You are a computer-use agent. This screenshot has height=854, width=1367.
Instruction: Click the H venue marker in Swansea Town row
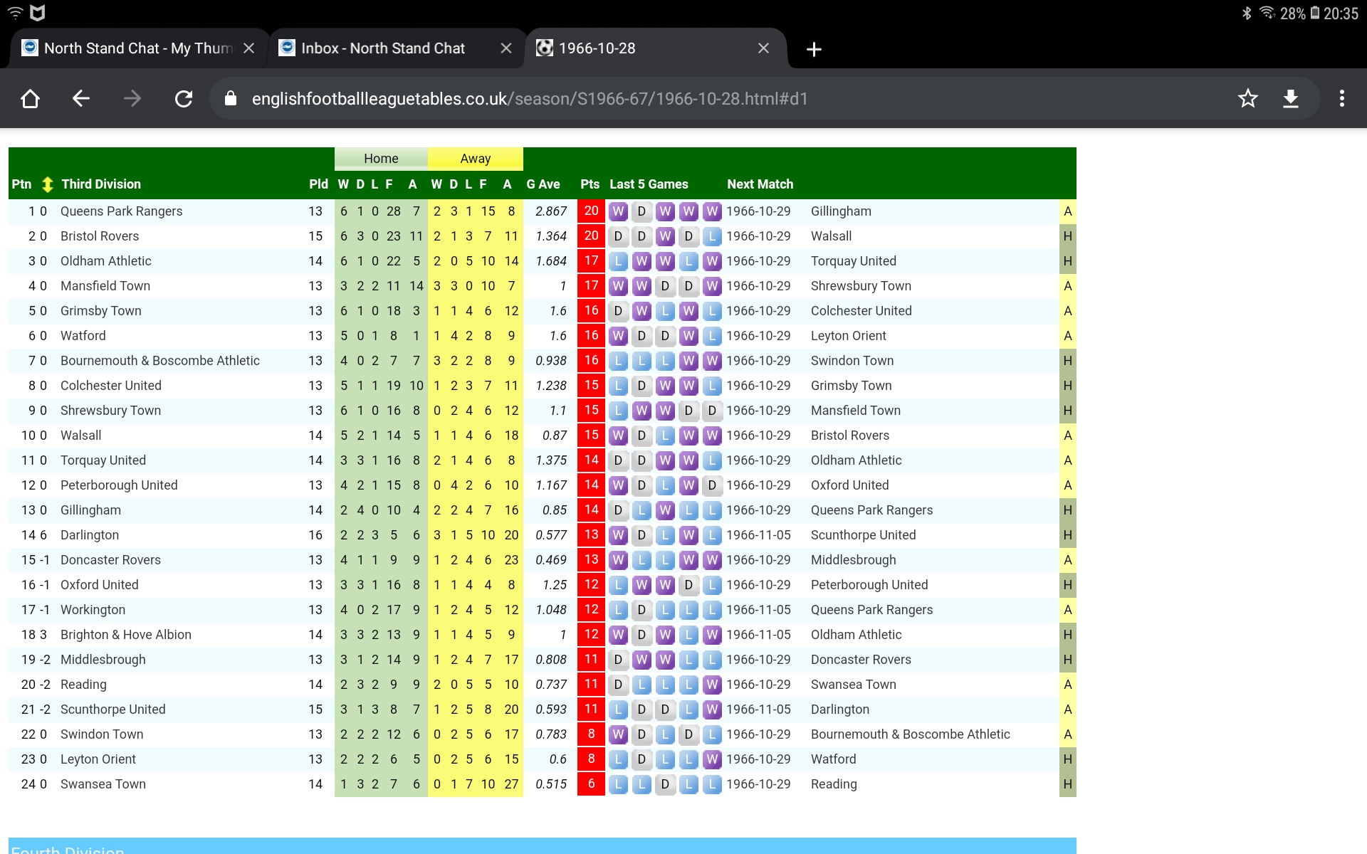[x=1067, y=784]
